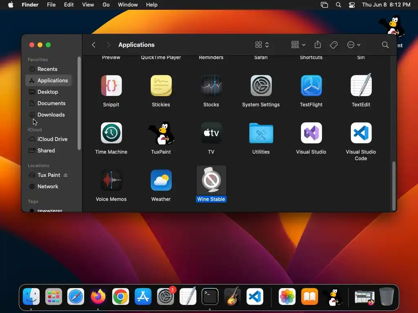Select TuxPaint in the Applications folder
Viewport: 418px width, 313px height.
coord(161,133)
